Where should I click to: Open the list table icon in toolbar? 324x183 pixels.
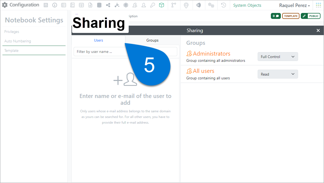63,5
